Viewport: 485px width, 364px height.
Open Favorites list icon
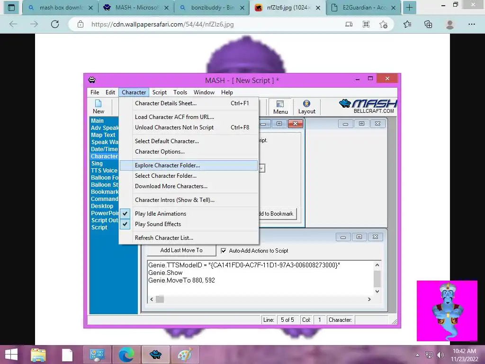407,24
